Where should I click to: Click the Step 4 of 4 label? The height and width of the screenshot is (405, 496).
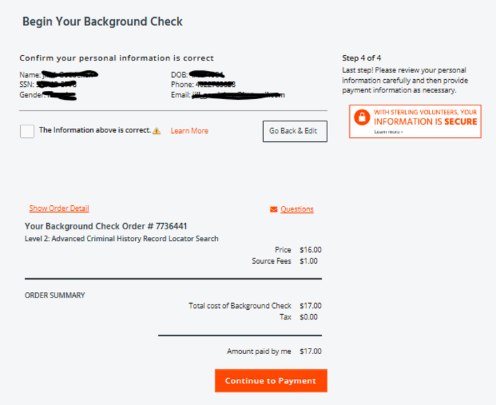tap(362, 58)
